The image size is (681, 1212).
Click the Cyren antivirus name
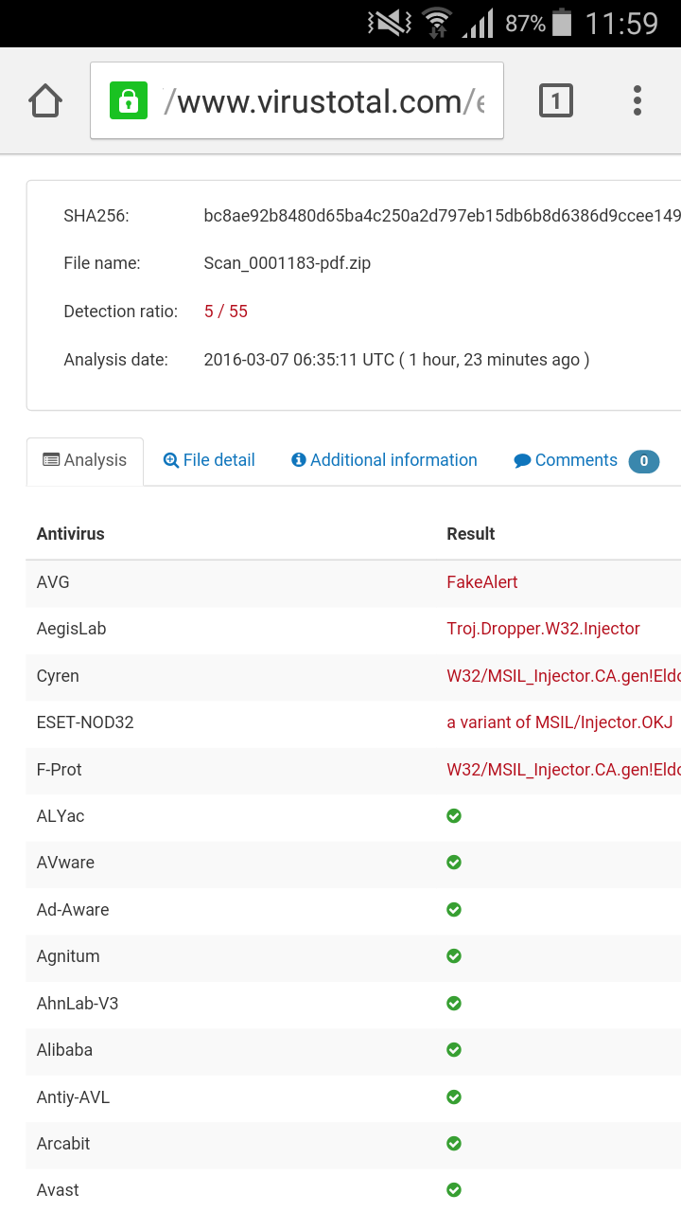coord(58,676)
